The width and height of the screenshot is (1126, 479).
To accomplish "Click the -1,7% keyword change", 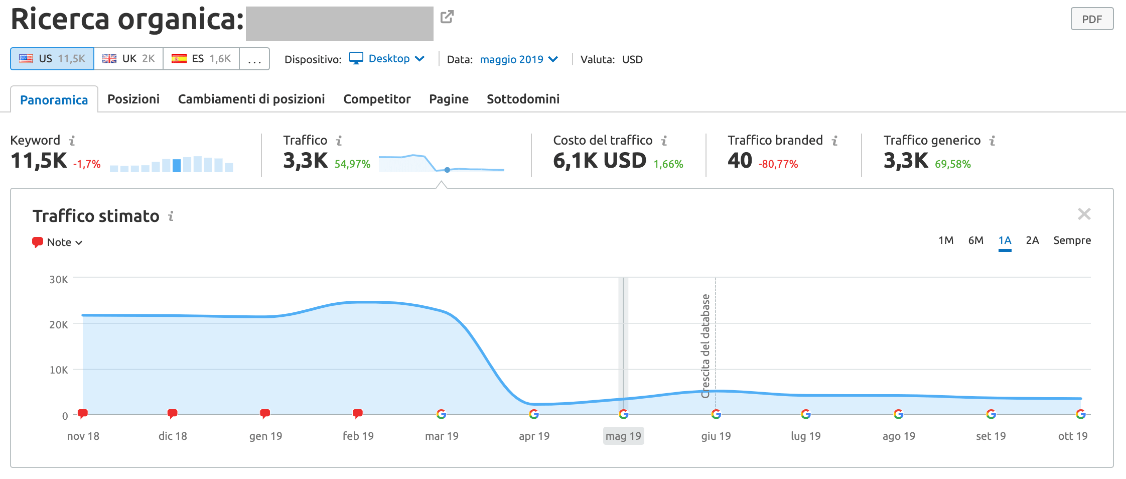I will point(87,164).
